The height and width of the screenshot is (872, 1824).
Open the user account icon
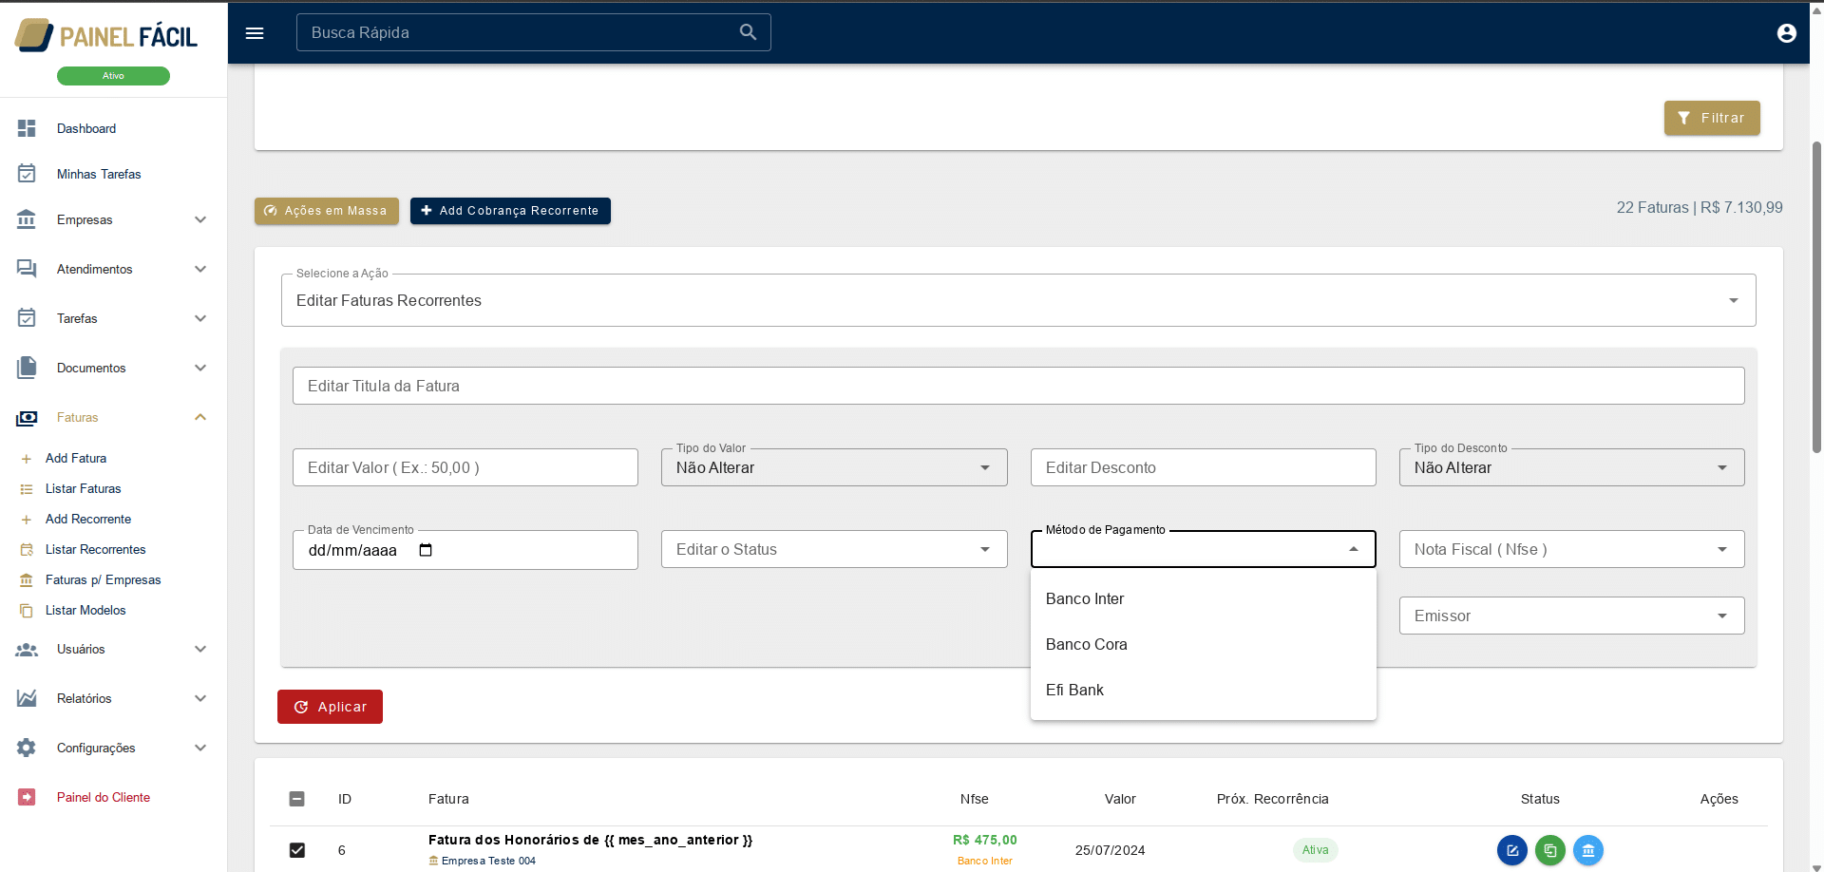click(x=1786, y=33)
